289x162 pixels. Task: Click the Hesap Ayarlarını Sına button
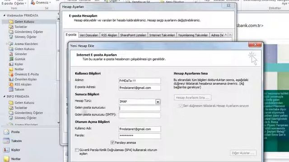[x=192, y=98]
